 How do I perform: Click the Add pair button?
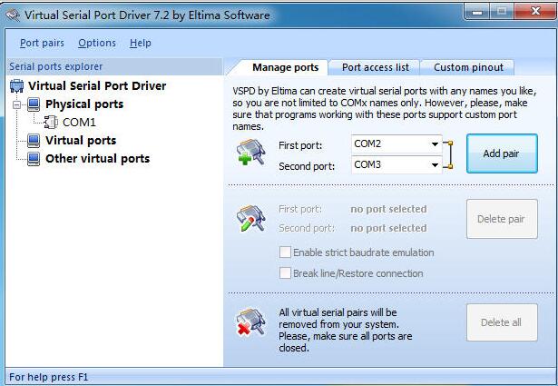coord(502,153)
